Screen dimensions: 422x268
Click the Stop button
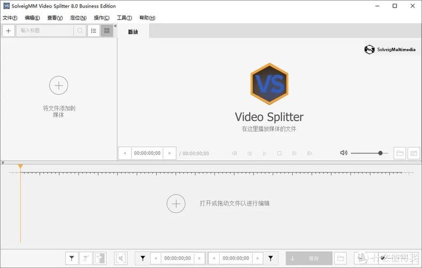pyautogui.click(x=279, y=153)
